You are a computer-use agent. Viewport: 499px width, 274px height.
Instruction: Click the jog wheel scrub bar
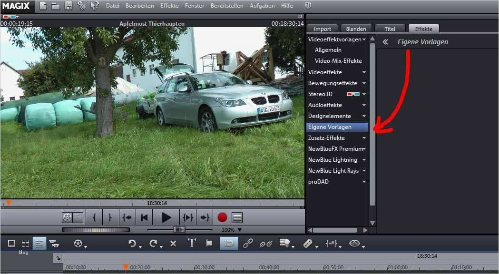[96, 230]
